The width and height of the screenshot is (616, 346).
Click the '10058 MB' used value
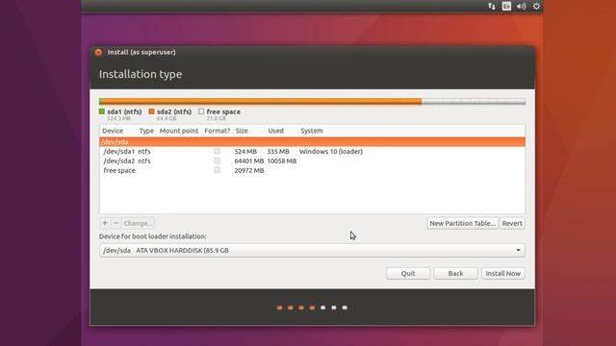[282, 161]
